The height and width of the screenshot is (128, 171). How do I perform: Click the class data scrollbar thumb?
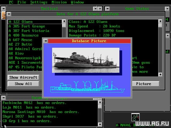[x=160, y=25]
